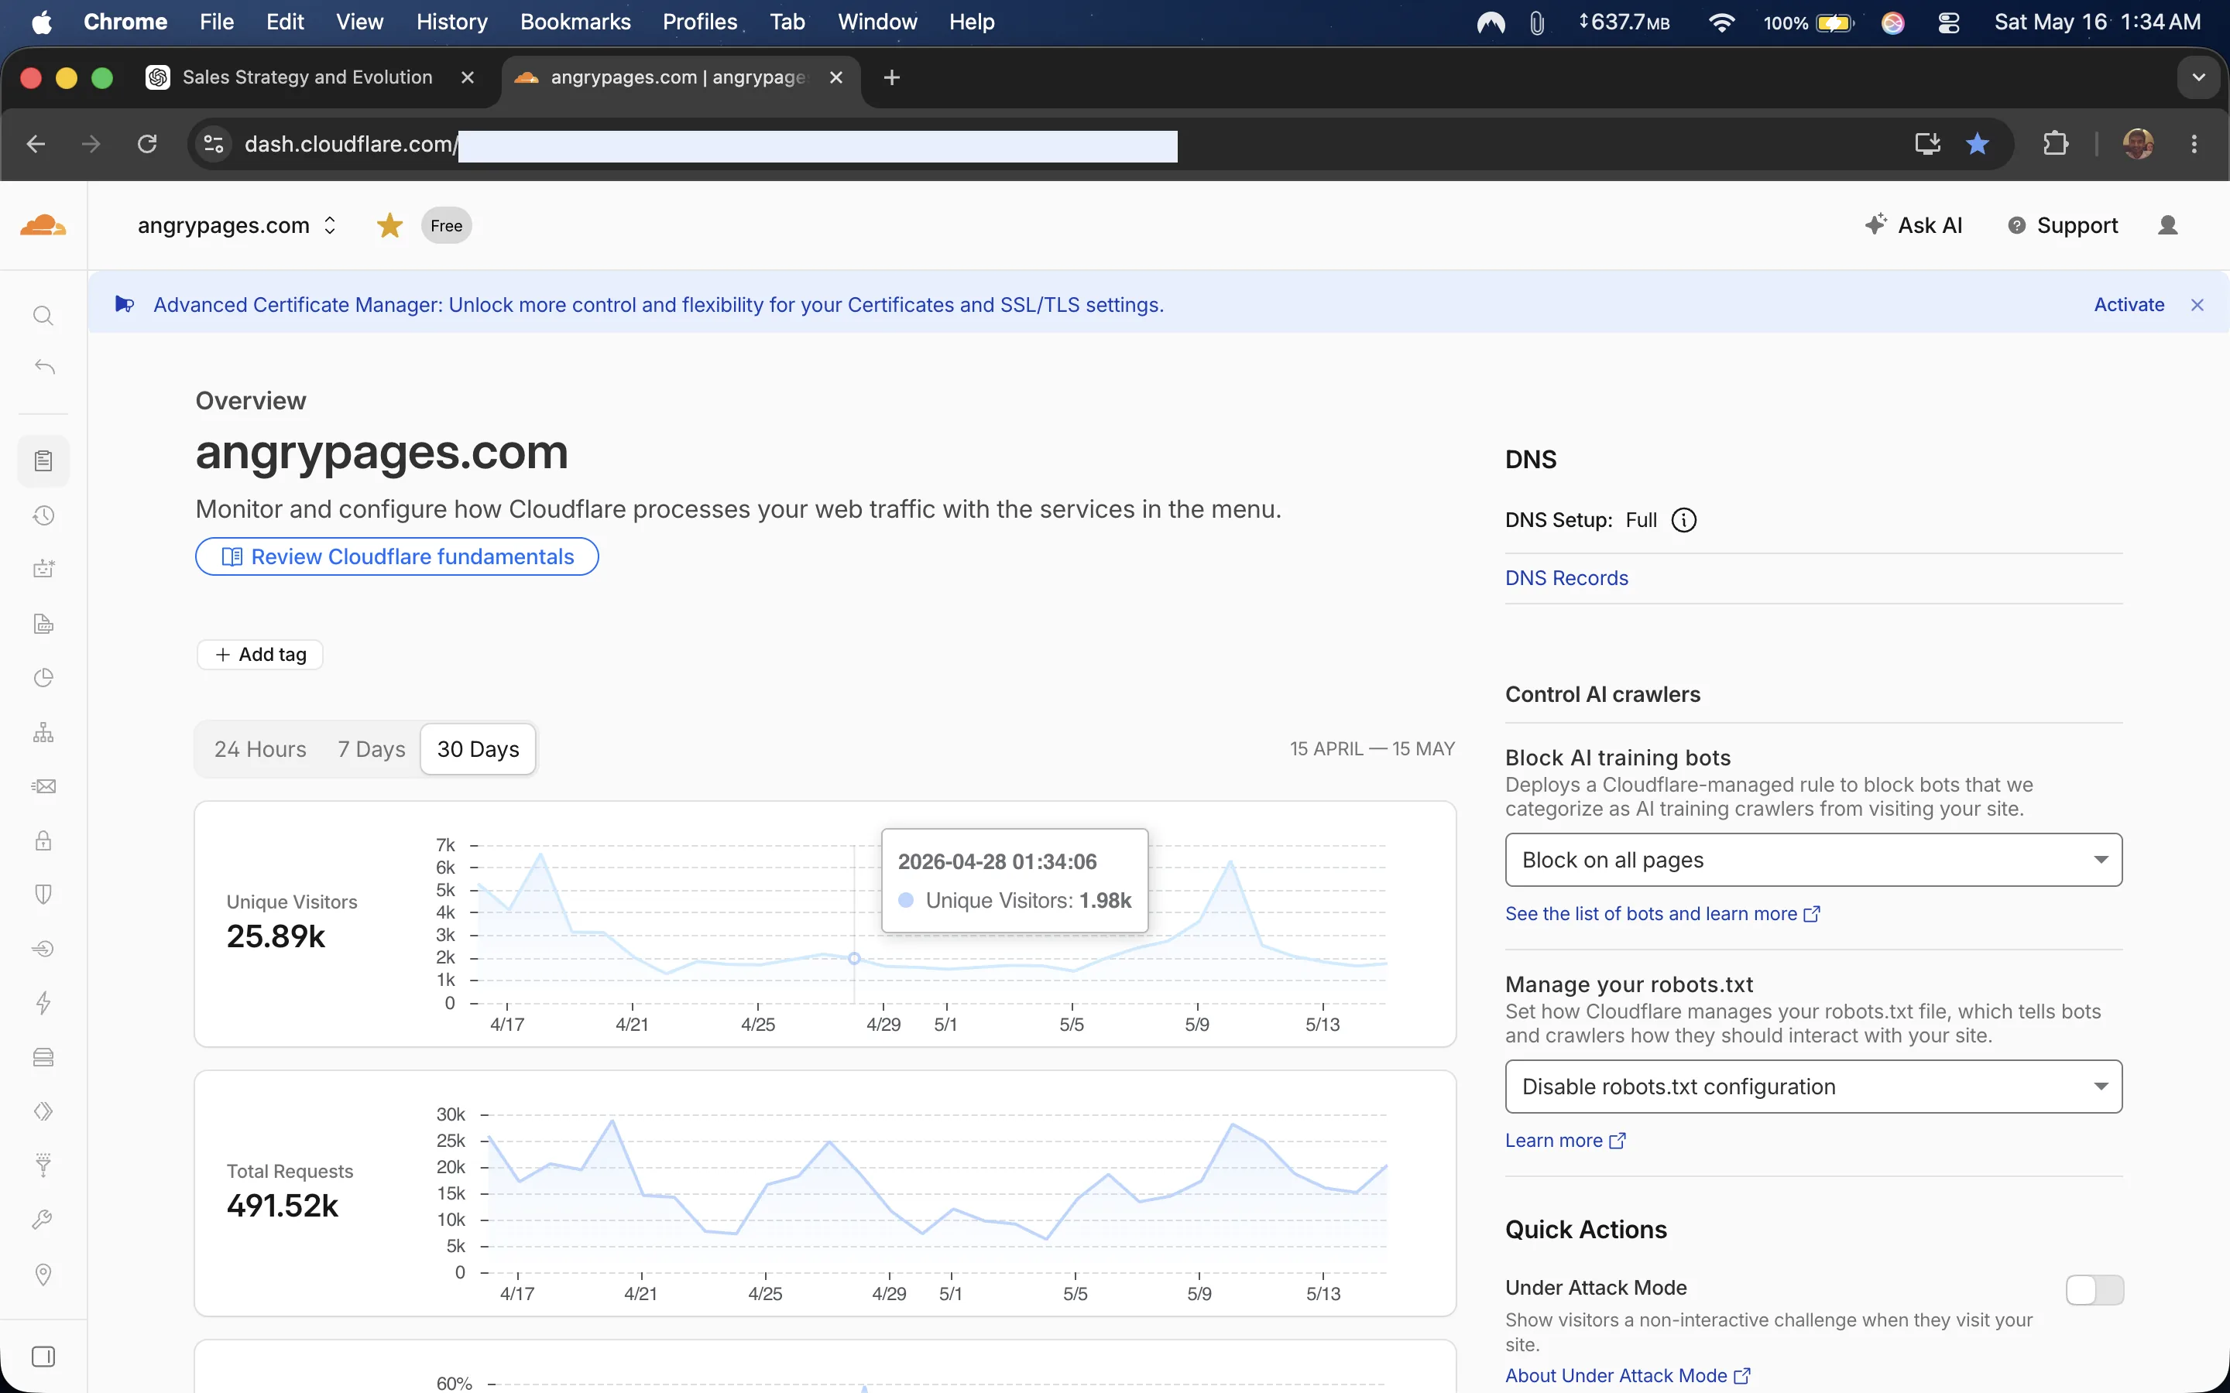Click Review Cloudflare fundamentals button
Viewport: 2230px width, 1393px height.
(x=397, y=556)
